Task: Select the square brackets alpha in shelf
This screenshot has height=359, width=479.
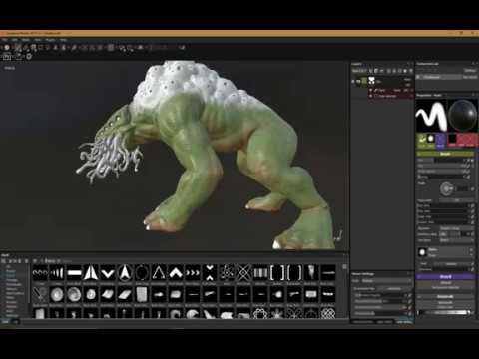Action: 277,273
